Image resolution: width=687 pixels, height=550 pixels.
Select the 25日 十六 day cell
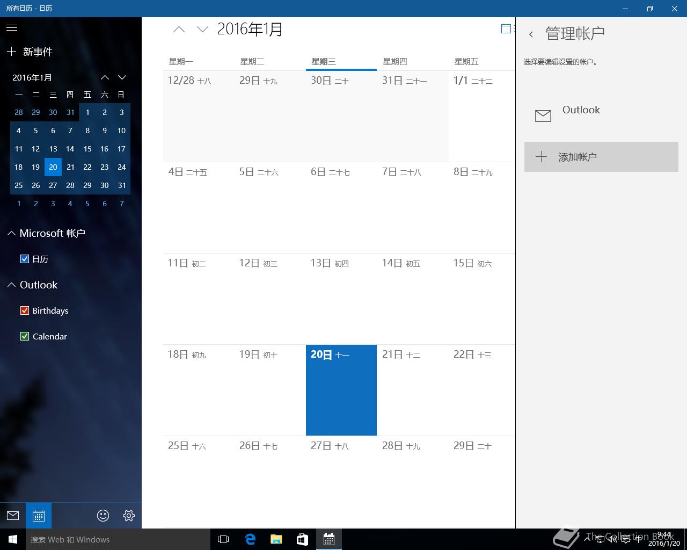pos(199,481)
